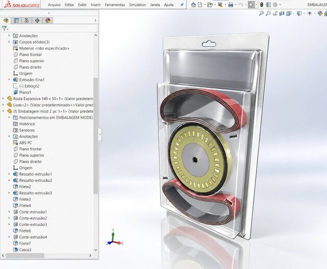
Task: Click the View Orientation cube icon
Action: pos(289,14)
